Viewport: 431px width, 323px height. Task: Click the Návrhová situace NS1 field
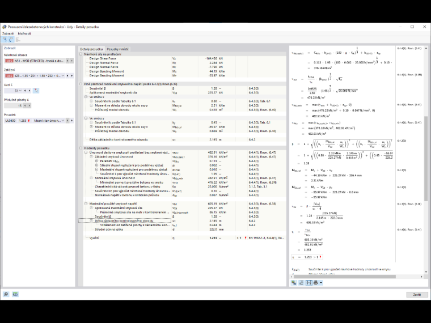point(35,61)
